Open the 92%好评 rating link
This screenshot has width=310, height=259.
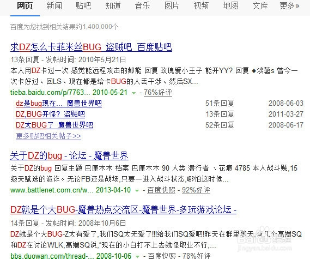point(196,190)
